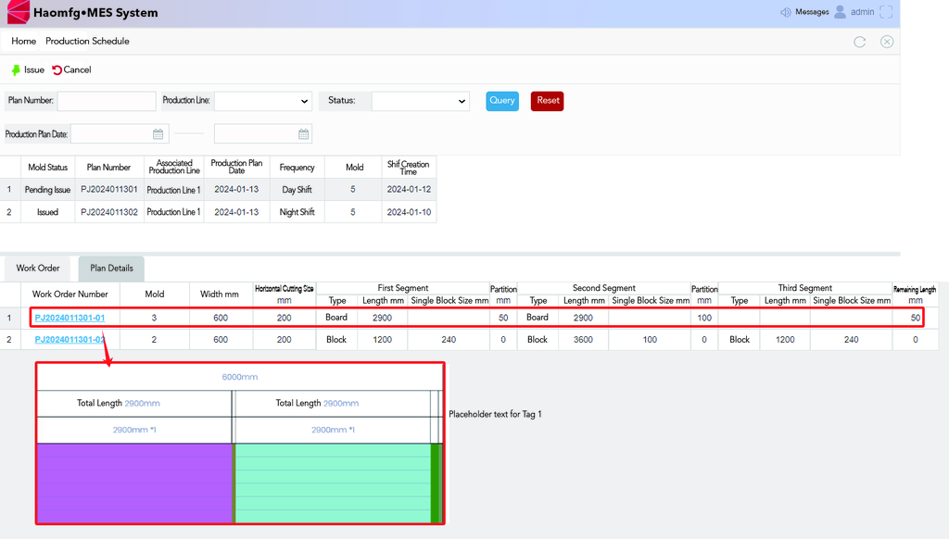Image resolution: width=949 pixels, height=539 pixels.
Task: Click the purple segment block in diagram
Action: coord(133,483)
